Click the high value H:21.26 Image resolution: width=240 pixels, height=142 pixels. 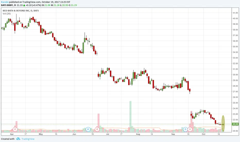tap(55, 5)
